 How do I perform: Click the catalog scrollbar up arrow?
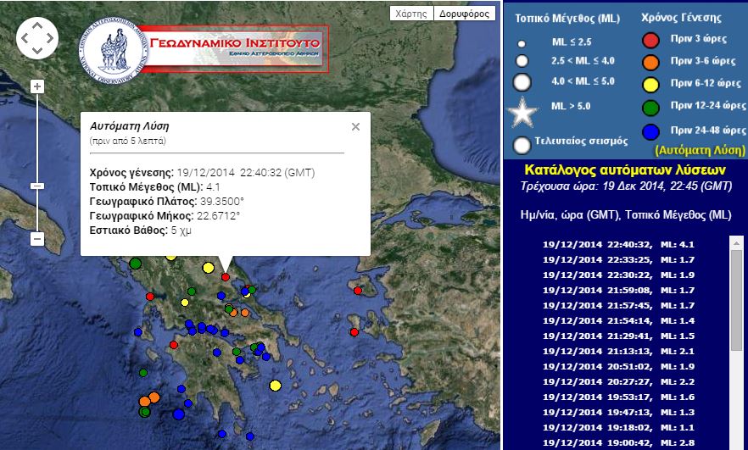pyautogui.click(x=736, y=242)
